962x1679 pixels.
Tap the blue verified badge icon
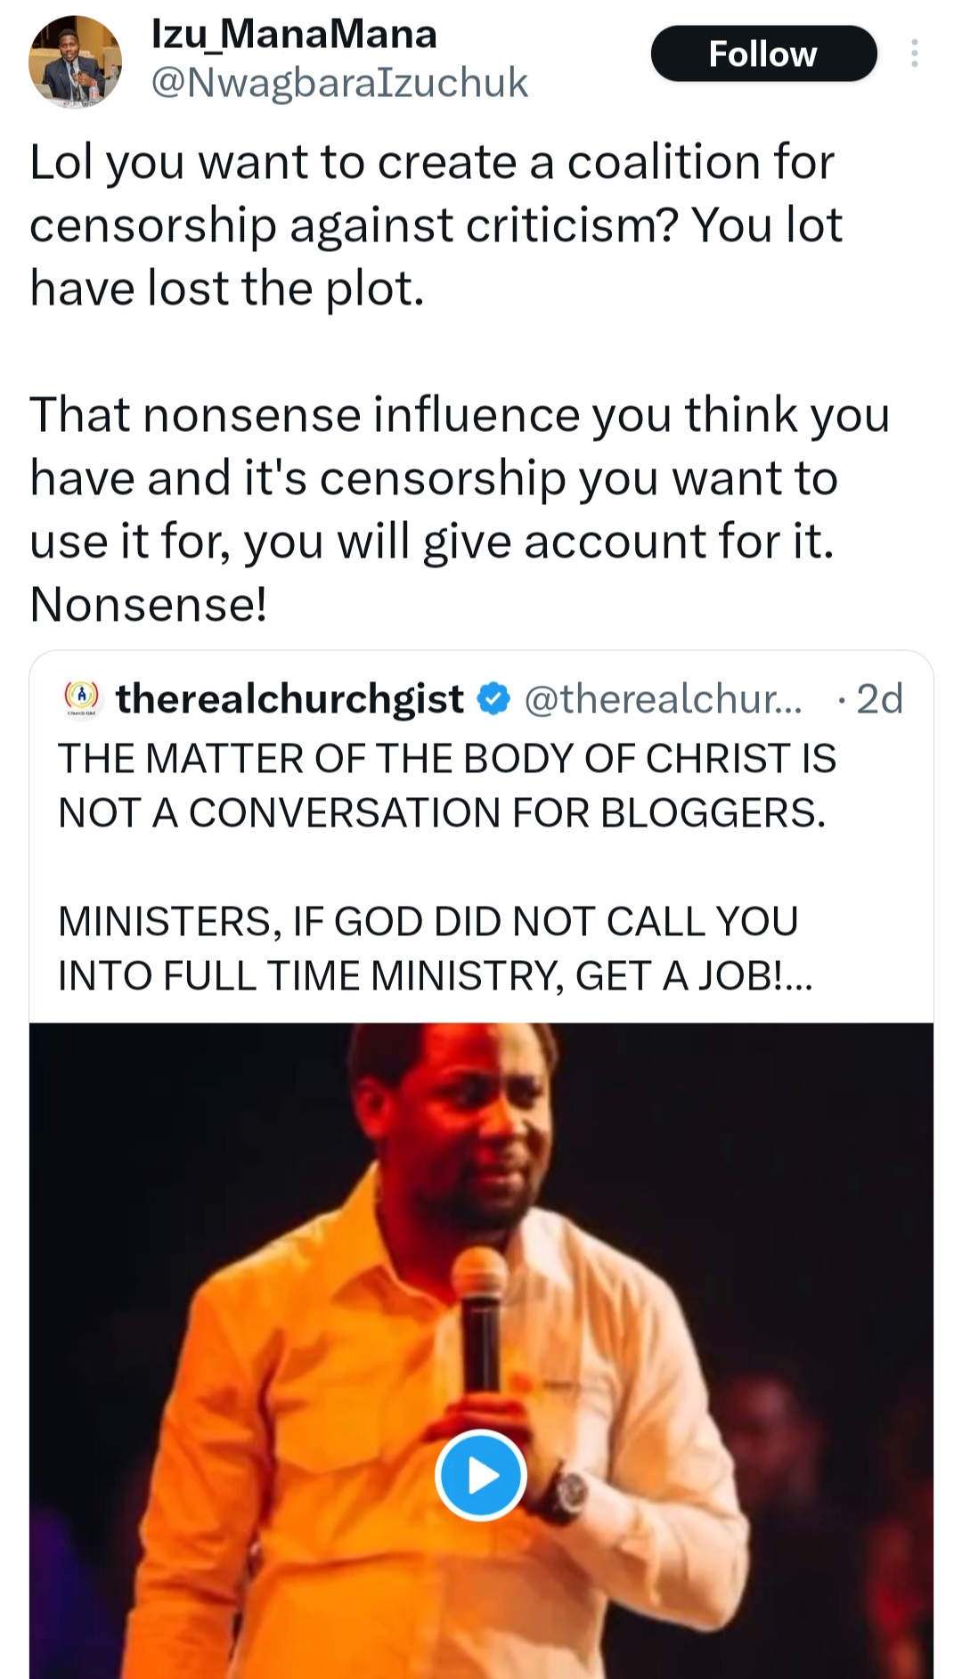(494, 698)
